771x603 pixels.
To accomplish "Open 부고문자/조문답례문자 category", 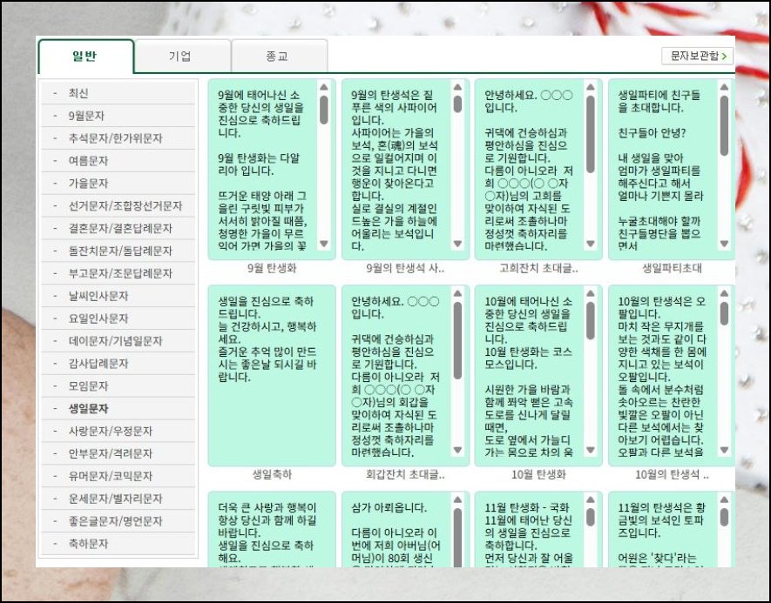I will [x=118, y=273].
